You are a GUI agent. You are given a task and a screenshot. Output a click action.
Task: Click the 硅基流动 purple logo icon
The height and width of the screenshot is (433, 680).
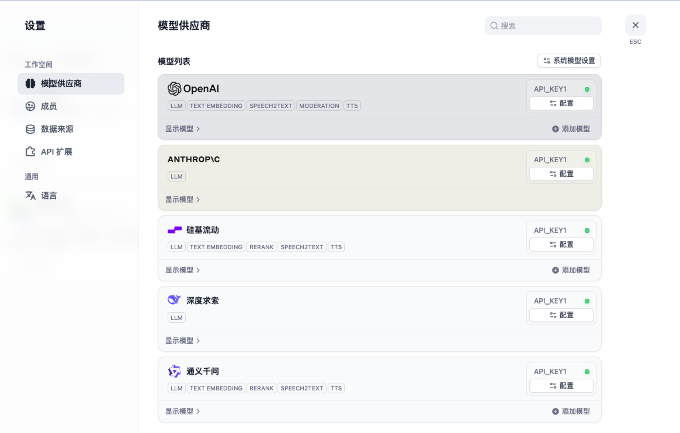click(x=174, y=230)
